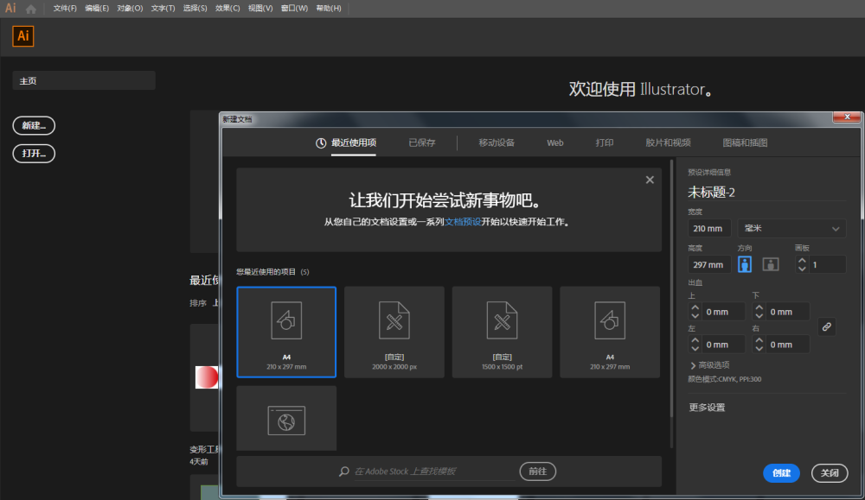Viewport: 865px width, 500px height.
Task: Click the orange Ai logo icon
Action: coord(23,36)
